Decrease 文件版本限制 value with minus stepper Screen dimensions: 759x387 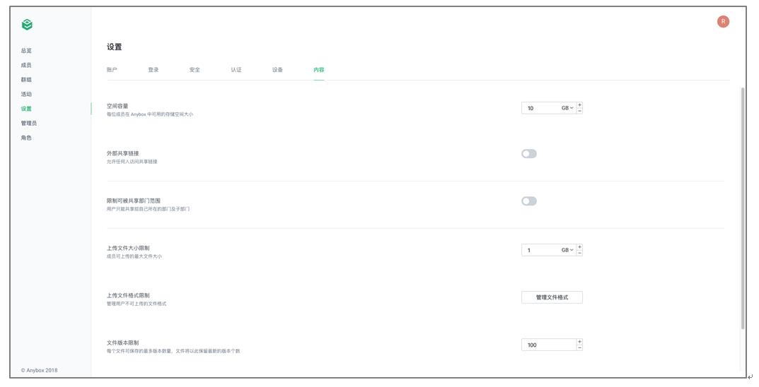click(x=579, y=348)
